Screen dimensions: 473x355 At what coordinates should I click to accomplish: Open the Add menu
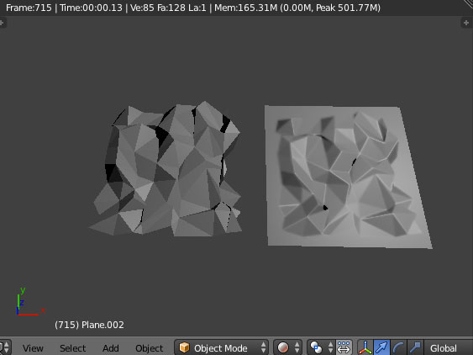tap(110, 348)
